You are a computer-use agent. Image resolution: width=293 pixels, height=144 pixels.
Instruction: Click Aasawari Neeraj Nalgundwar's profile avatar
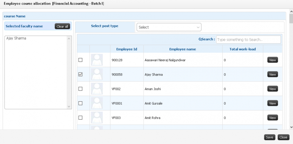pyautogui.click(x=97, y=60)
